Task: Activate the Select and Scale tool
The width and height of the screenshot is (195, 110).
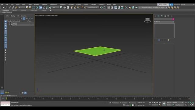Action: (47, 7)
